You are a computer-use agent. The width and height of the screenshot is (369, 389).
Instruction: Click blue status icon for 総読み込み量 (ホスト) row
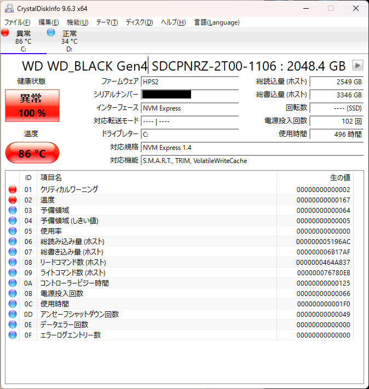(x=13, y=242)
